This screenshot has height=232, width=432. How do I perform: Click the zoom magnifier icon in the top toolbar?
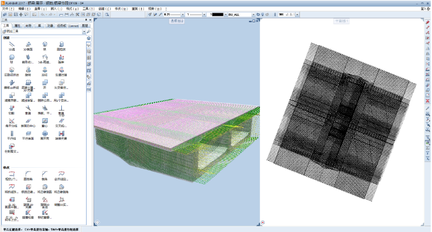pos(107,14)
